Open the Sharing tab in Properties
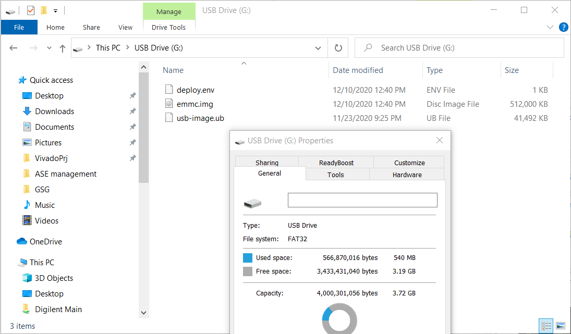 coord(267,162)
